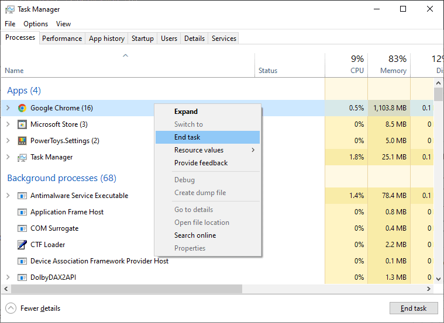This screenshot has width=444, height=323.
Task: Click the sort arrow above Name column
Action: (125, 55)
